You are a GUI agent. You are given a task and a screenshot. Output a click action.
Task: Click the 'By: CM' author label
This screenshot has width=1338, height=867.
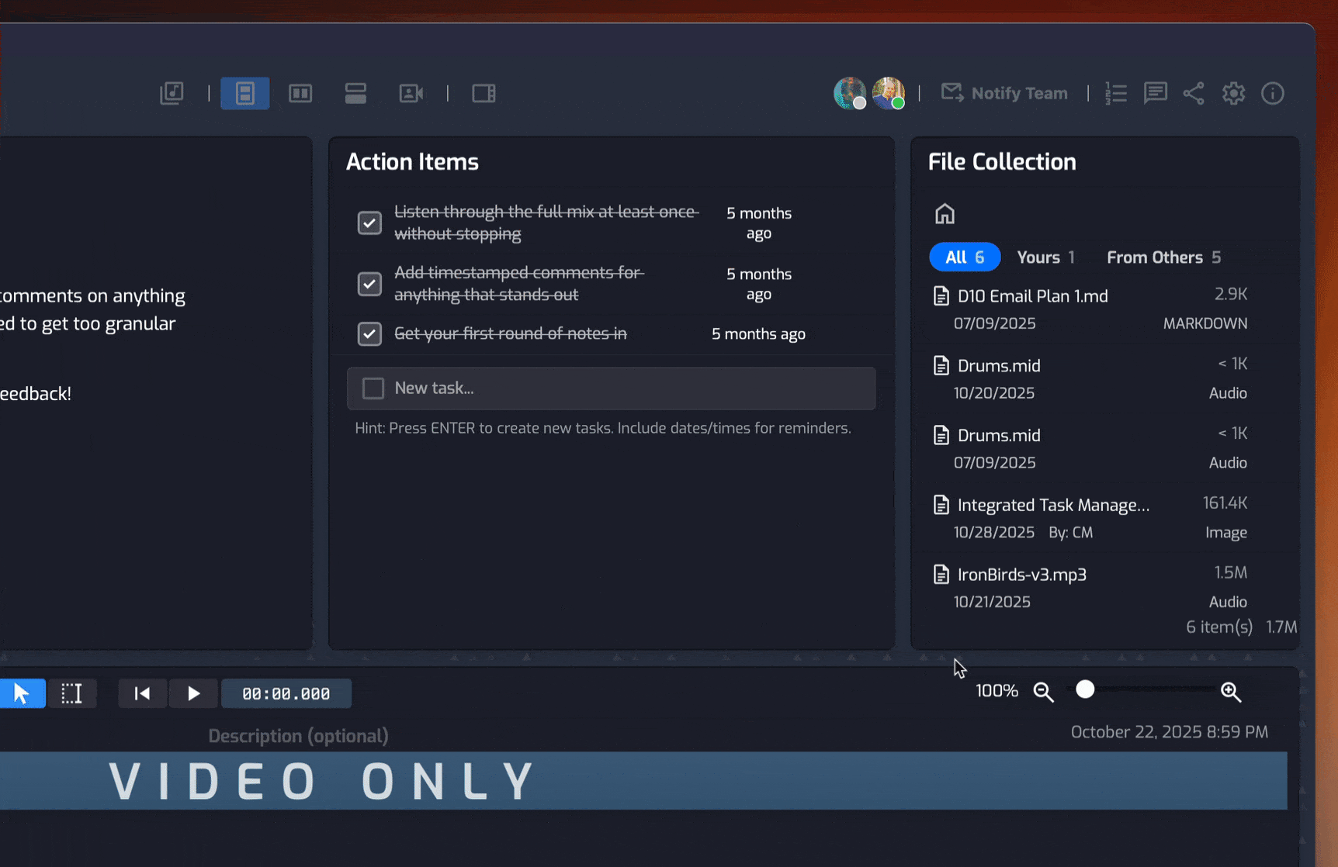click(x=1070, y=533)
